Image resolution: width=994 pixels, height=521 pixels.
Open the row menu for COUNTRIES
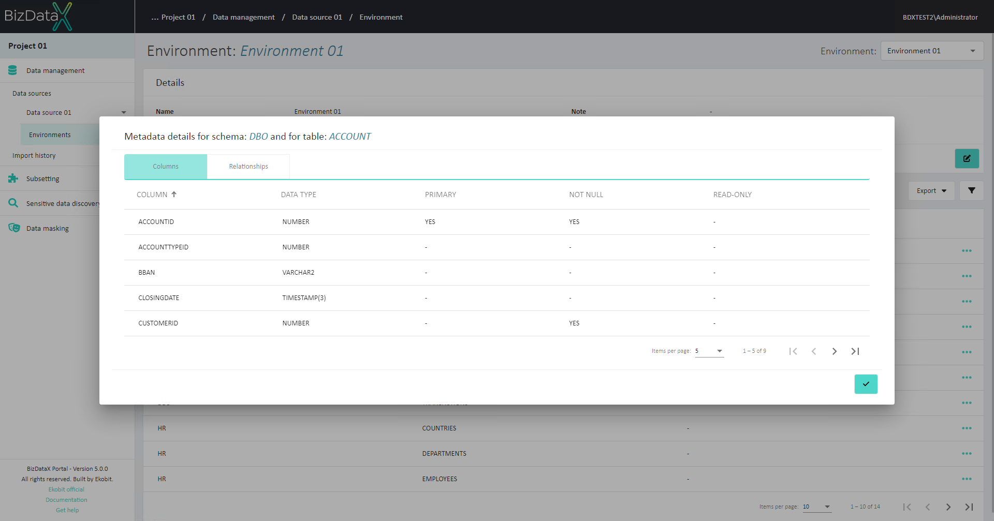tap(967, 428)
